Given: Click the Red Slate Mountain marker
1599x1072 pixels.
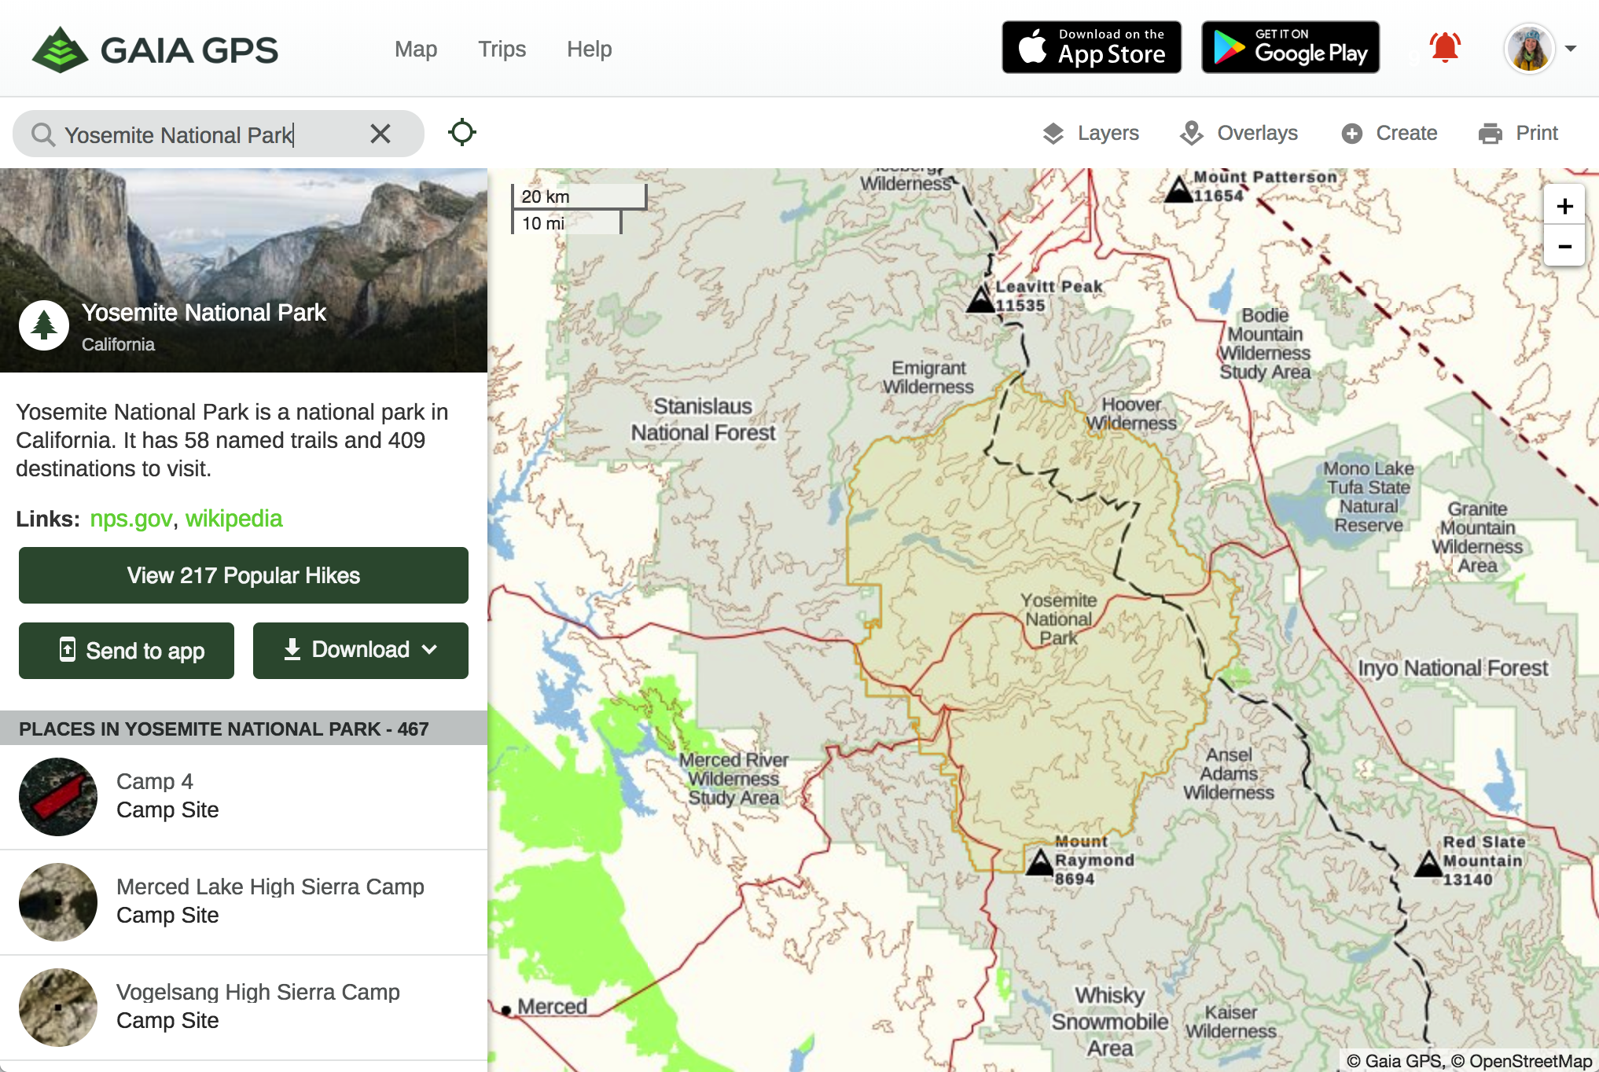Looking at the screenshot, I should (x=1428, y=864).
